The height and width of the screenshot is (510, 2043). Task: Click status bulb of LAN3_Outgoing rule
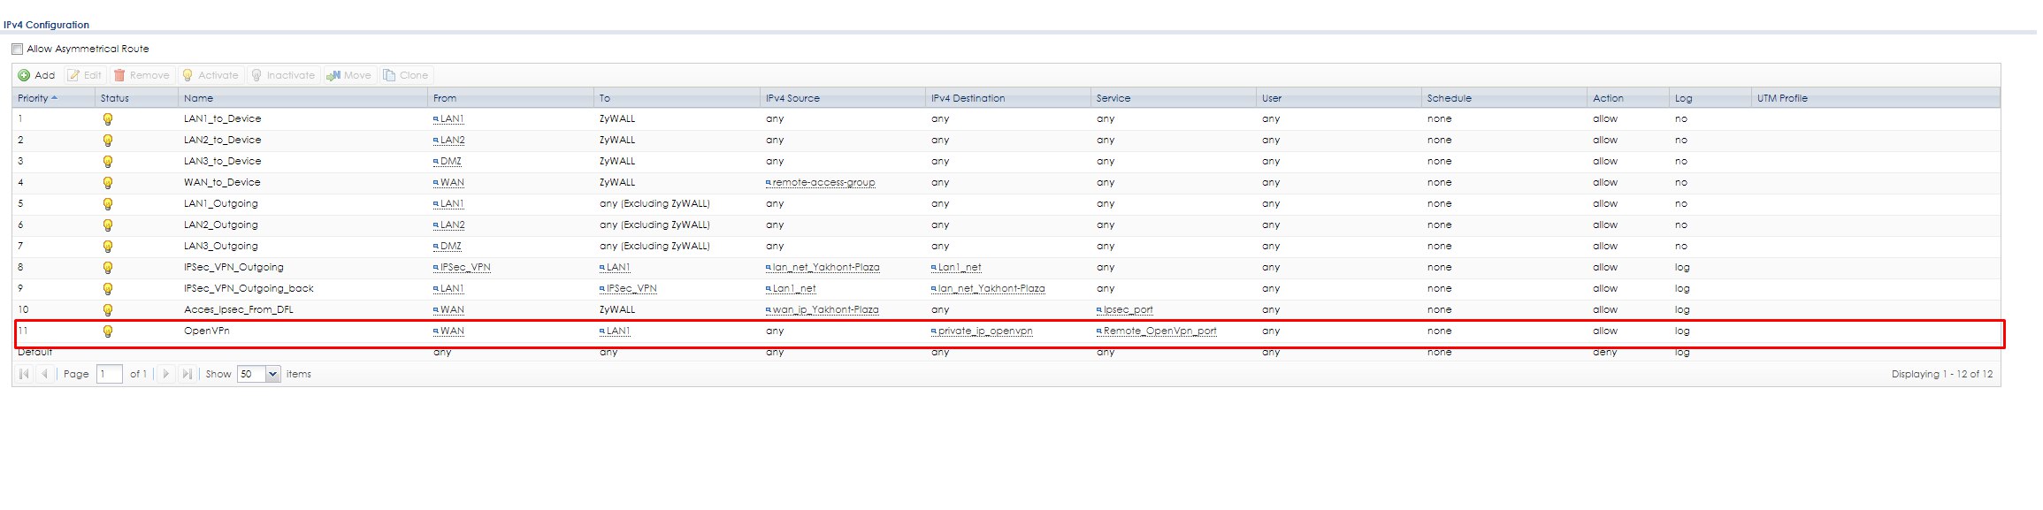click(108, 247)
